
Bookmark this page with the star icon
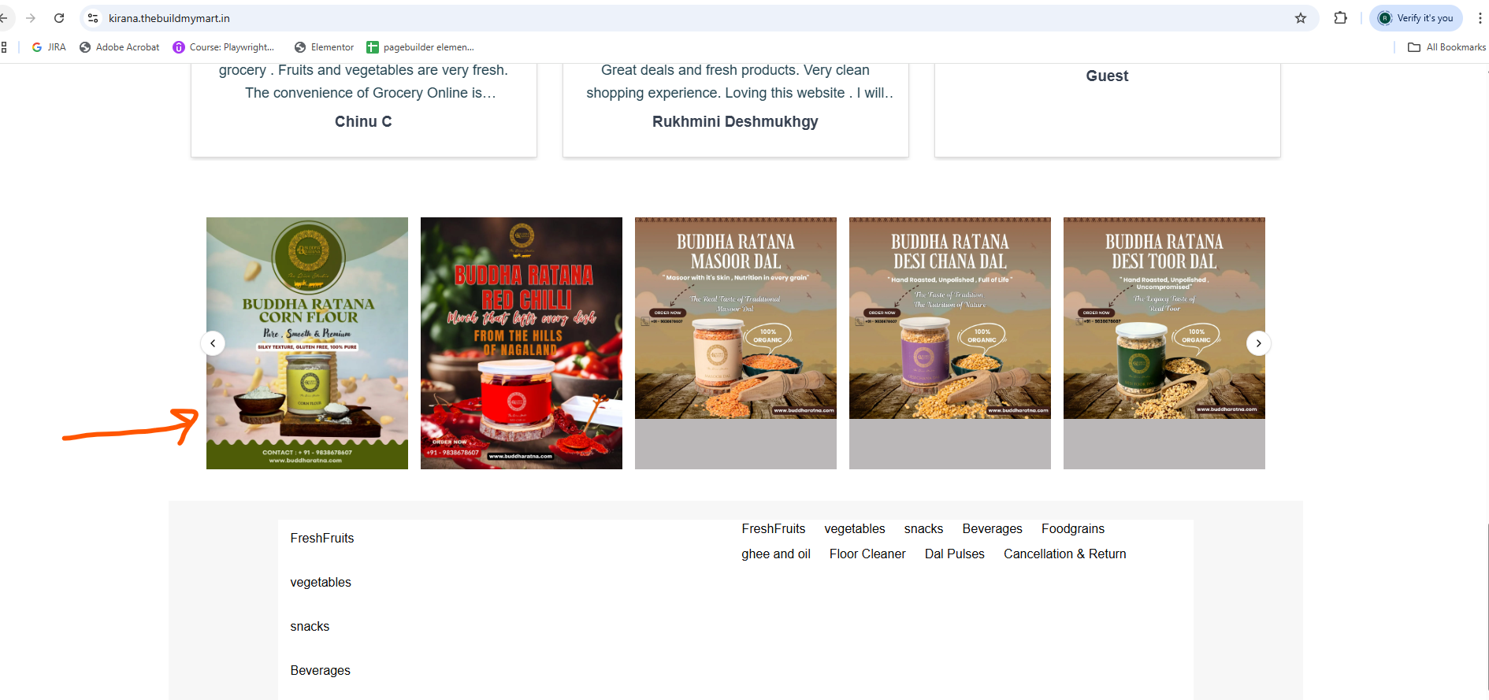(x=1301, y=18)
